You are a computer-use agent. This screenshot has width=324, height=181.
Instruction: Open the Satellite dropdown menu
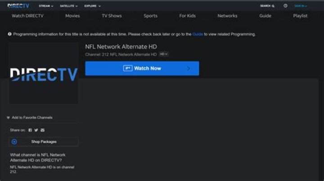(x=68, y=6)
